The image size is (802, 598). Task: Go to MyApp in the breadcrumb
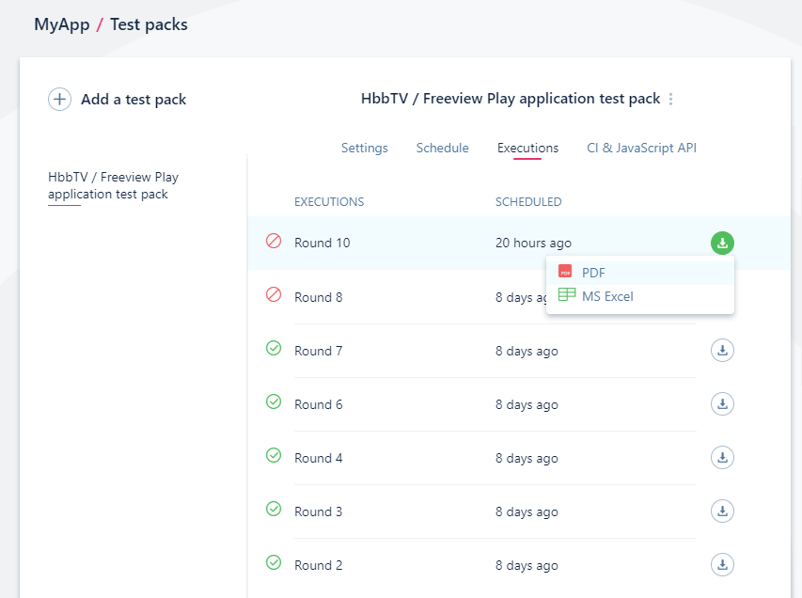coord(62,24)
